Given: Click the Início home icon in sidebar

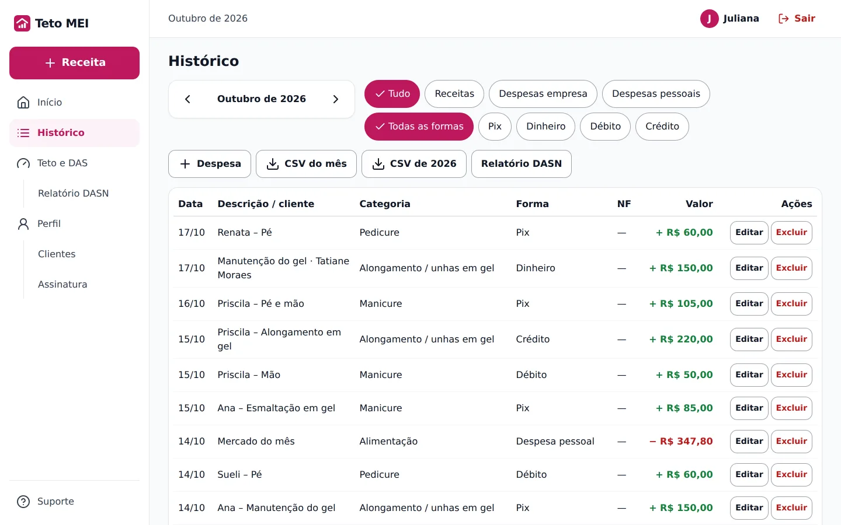Looking at the screenshot, I should (23, 103).
